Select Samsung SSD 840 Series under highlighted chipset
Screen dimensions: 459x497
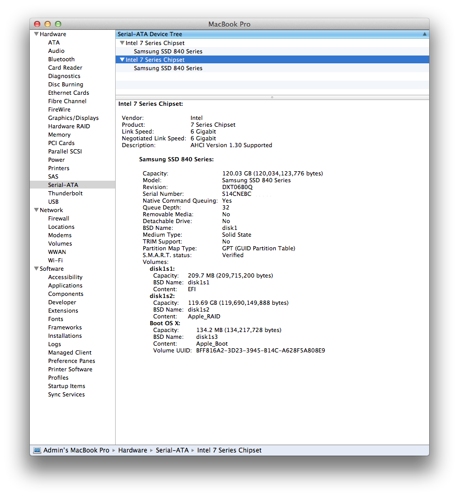(168, 68)
